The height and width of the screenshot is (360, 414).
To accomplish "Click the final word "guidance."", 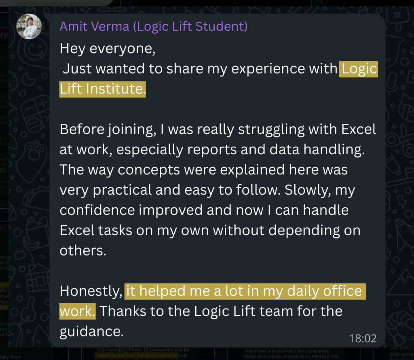I will tap(91, 331).
